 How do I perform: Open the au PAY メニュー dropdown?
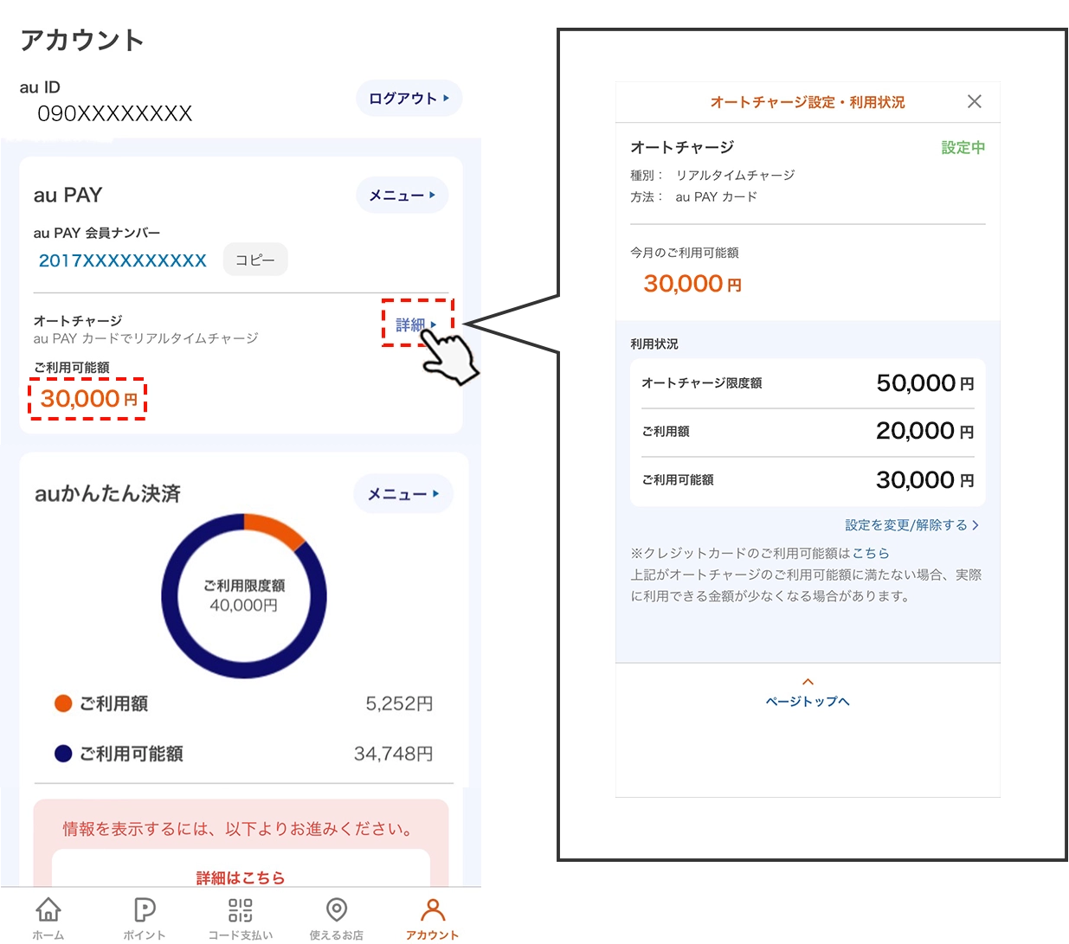pos(402,196)
